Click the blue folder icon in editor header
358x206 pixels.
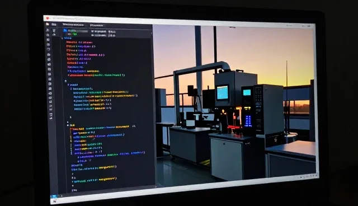[65, 30]
